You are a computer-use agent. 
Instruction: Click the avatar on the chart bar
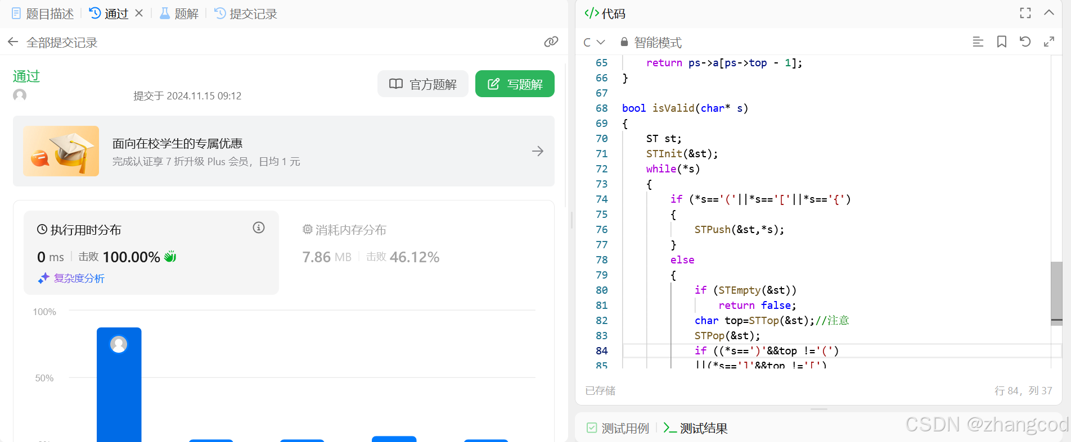(119, 344)
